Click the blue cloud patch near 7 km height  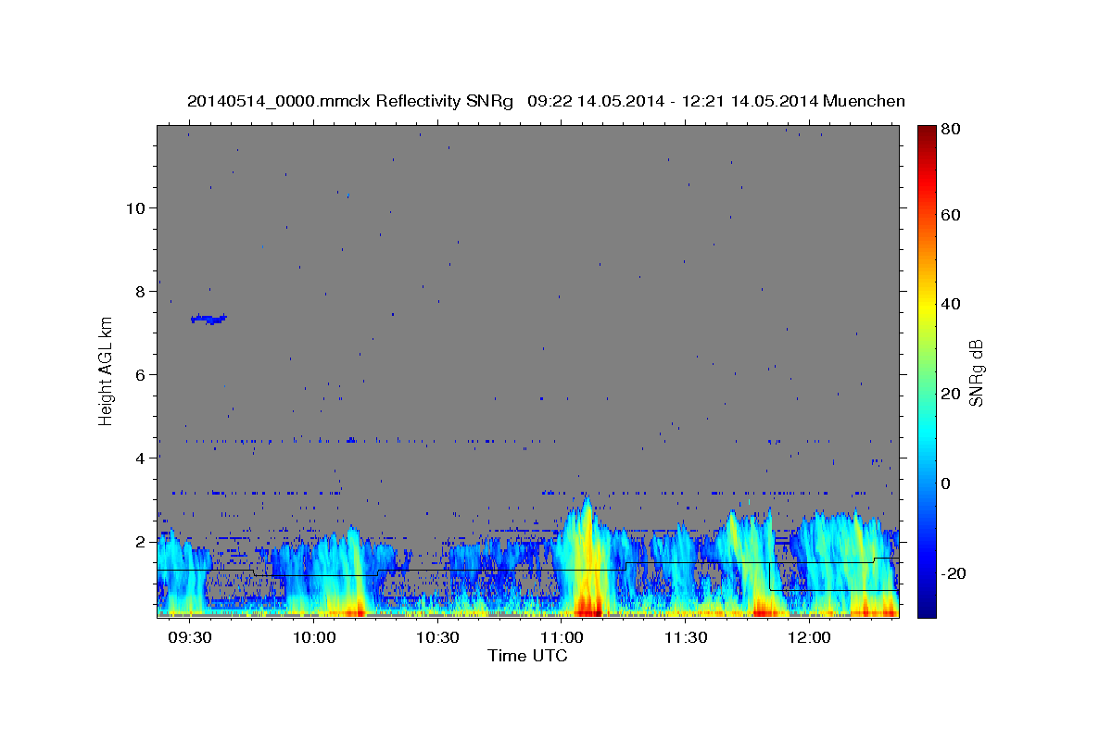click(x=208, y=319)
